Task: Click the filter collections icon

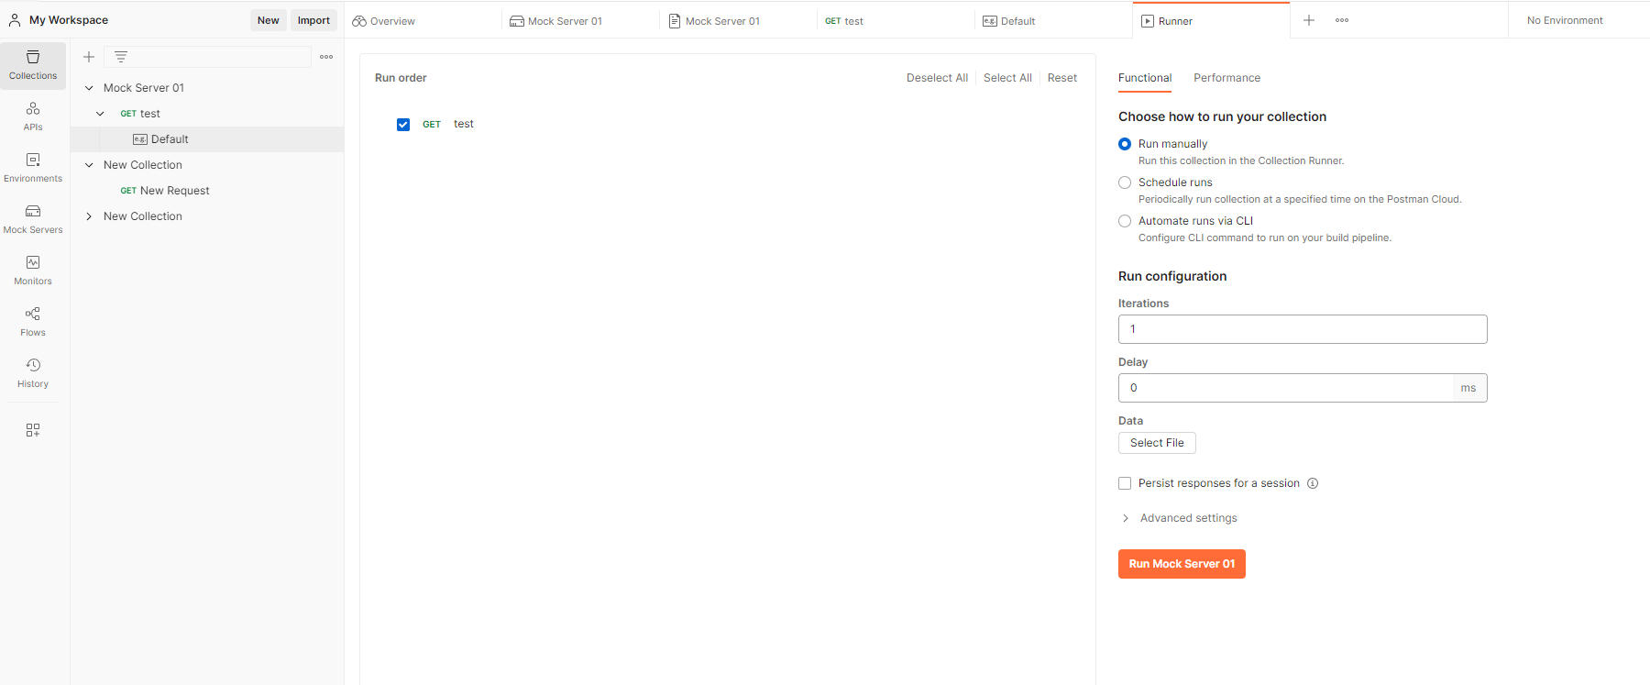Action: pyautogui.click(x=121, y=57)
